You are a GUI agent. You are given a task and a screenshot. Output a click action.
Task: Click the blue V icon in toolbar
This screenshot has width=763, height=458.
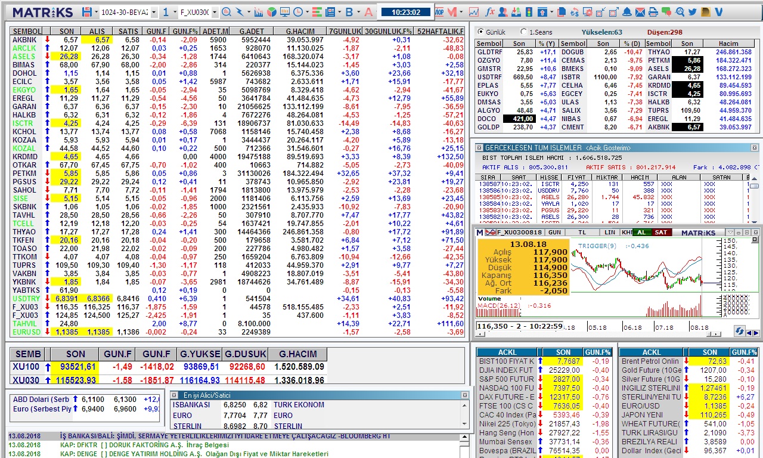point(718,12)
